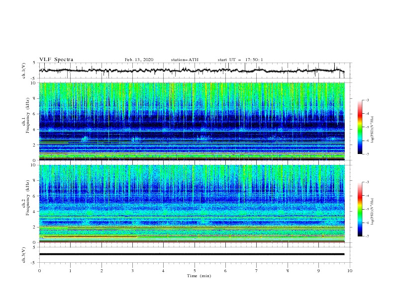Click the 'station=ATH' label
394x304 pixels.
click(185, 60)
